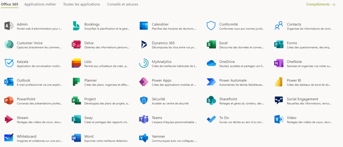Viewport: 343px width, 147px height.
Task: Select the Toutes les applications tab
Action: point(82,4)
